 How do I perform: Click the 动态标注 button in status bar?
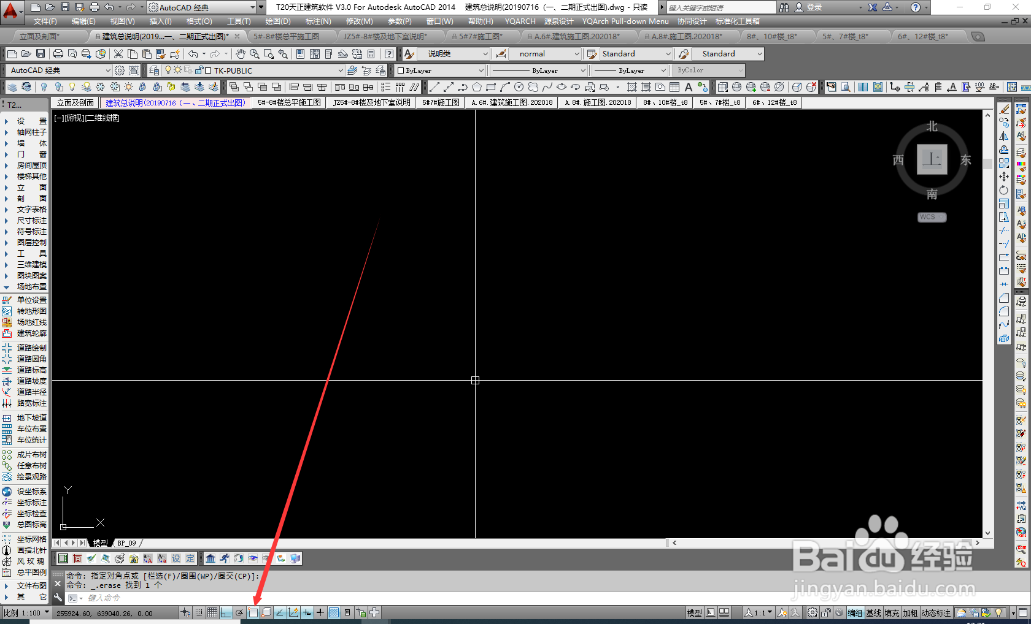coord(936,612)
